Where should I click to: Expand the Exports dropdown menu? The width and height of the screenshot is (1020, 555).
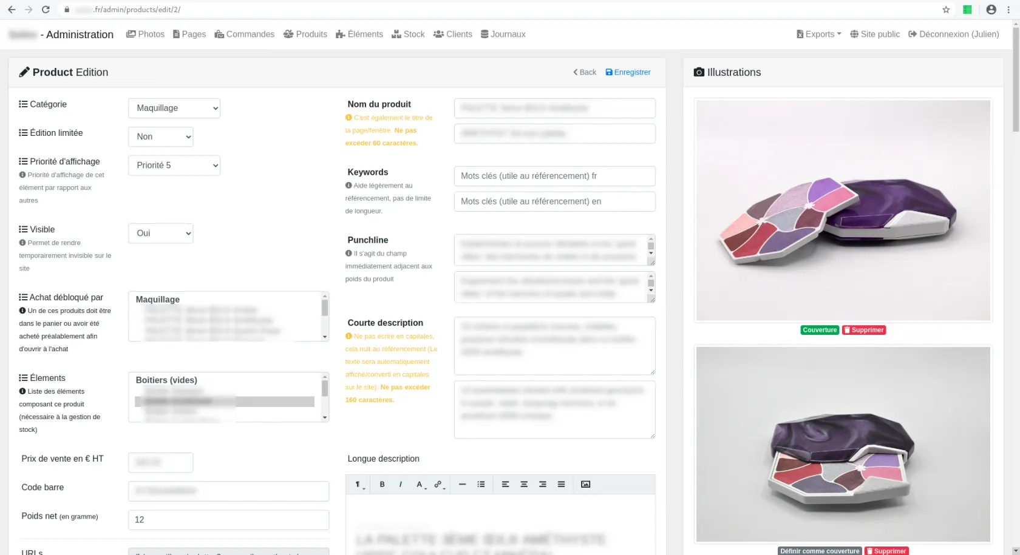(x=819, y=35)
